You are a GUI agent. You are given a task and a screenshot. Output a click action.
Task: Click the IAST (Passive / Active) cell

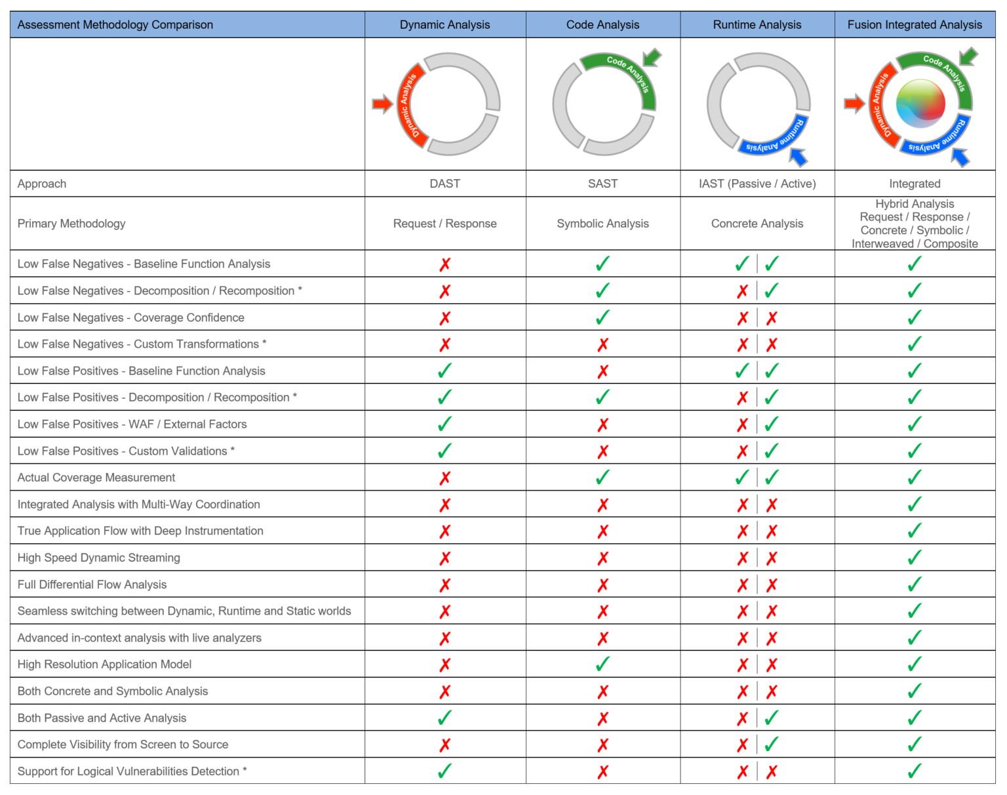pos(757,184)
